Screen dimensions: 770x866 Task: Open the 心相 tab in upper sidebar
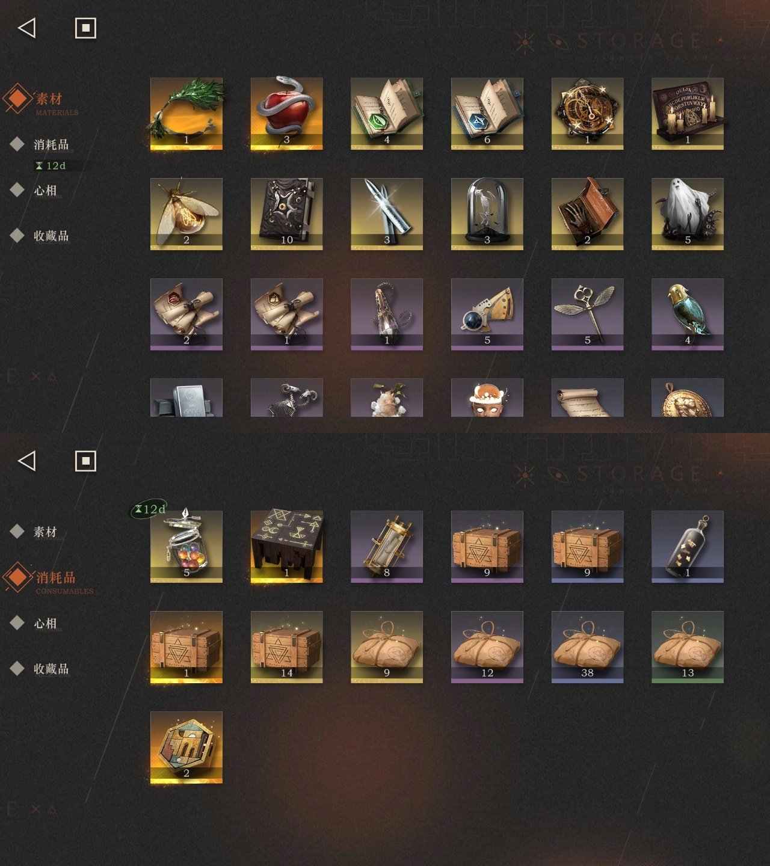click(x=45, y=191)
